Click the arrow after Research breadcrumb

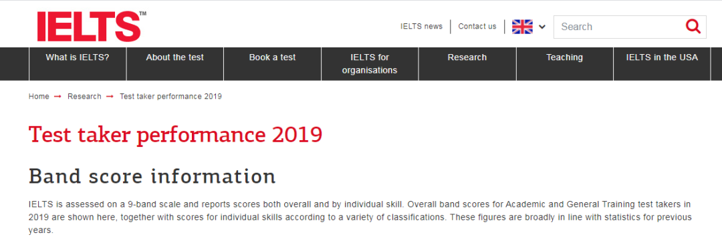tap(110, 97)
